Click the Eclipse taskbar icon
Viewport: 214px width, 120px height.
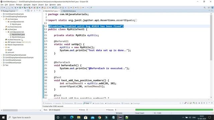pyautogui.click(x=120, y=117)
